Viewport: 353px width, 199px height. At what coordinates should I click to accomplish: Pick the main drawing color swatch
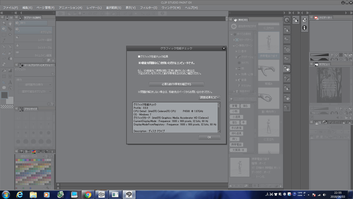[4, 95]
